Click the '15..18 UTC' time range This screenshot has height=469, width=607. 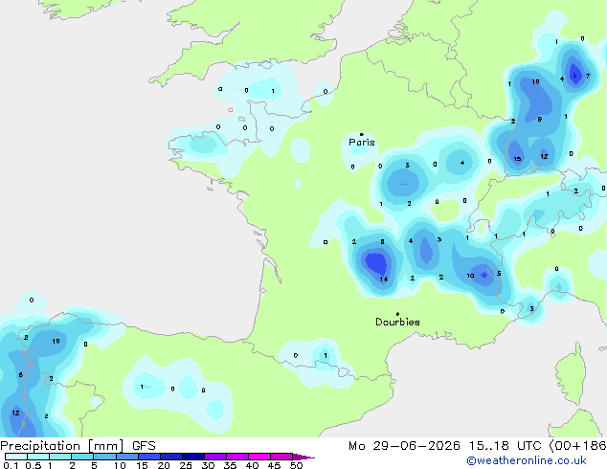coord(505,446)
